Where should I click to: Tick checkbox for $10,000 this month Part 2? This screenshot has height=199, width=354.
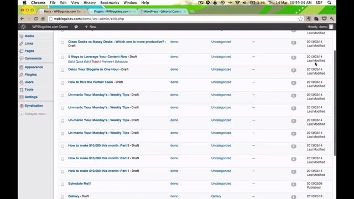click(63, 159)
